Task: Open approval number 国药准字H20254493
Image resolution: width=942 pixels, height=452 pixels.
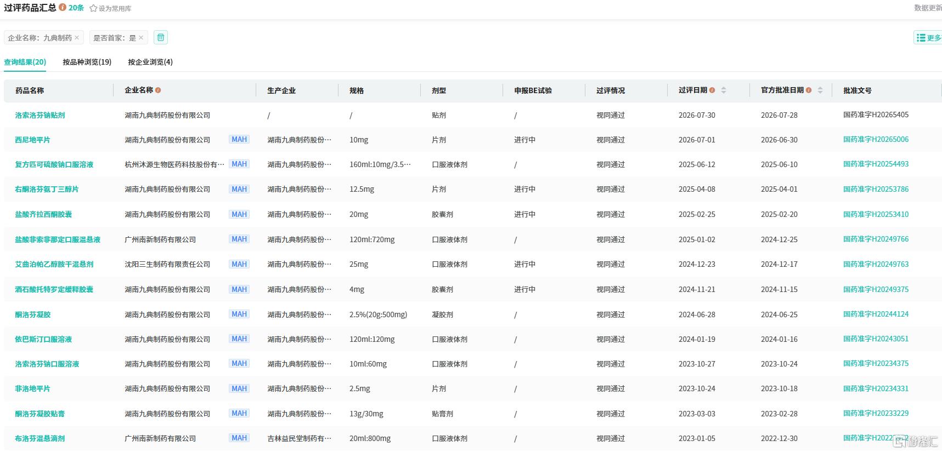Action: [x=876, y=164]
